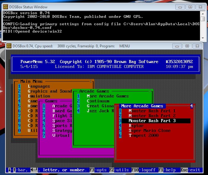This screenshot has height=175, width=208.
Task: Click PowerMenu 5.32 title text
Action: [x=38, y=62]
